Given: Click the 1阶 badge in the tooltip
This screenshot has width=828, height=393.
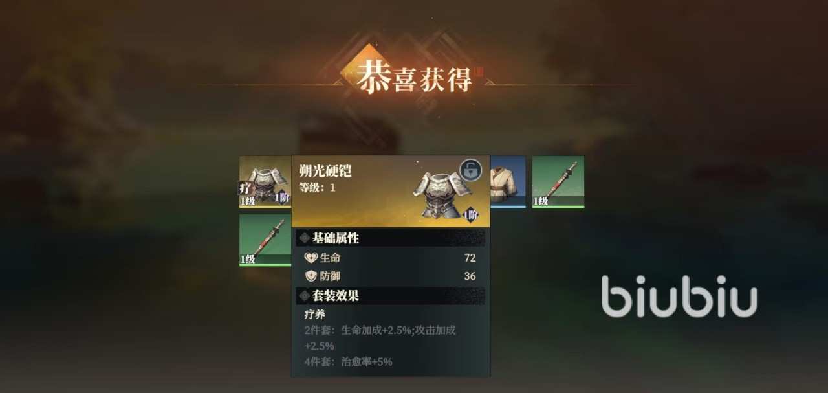Looking at the screenshot, I should (471, 215).
